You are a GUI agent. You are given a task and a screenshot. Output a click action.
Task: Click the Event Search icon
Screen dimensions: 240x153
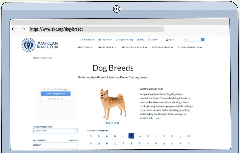[x=82, y=40]
